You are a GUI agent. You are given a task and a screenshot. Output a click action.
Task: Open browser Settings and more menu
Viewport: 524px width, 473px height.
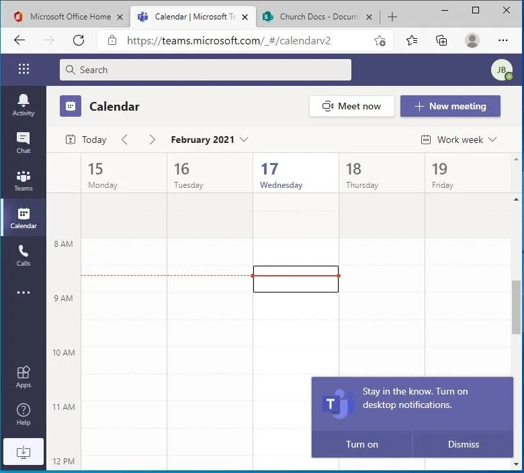point(503,40)
